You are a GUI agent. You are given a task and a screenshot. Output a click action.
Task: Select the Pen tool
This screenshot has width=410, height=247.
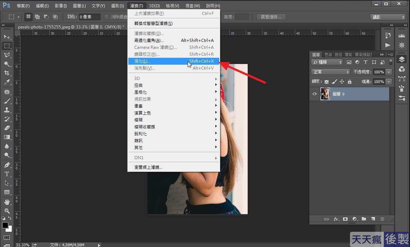pos(7,165)
